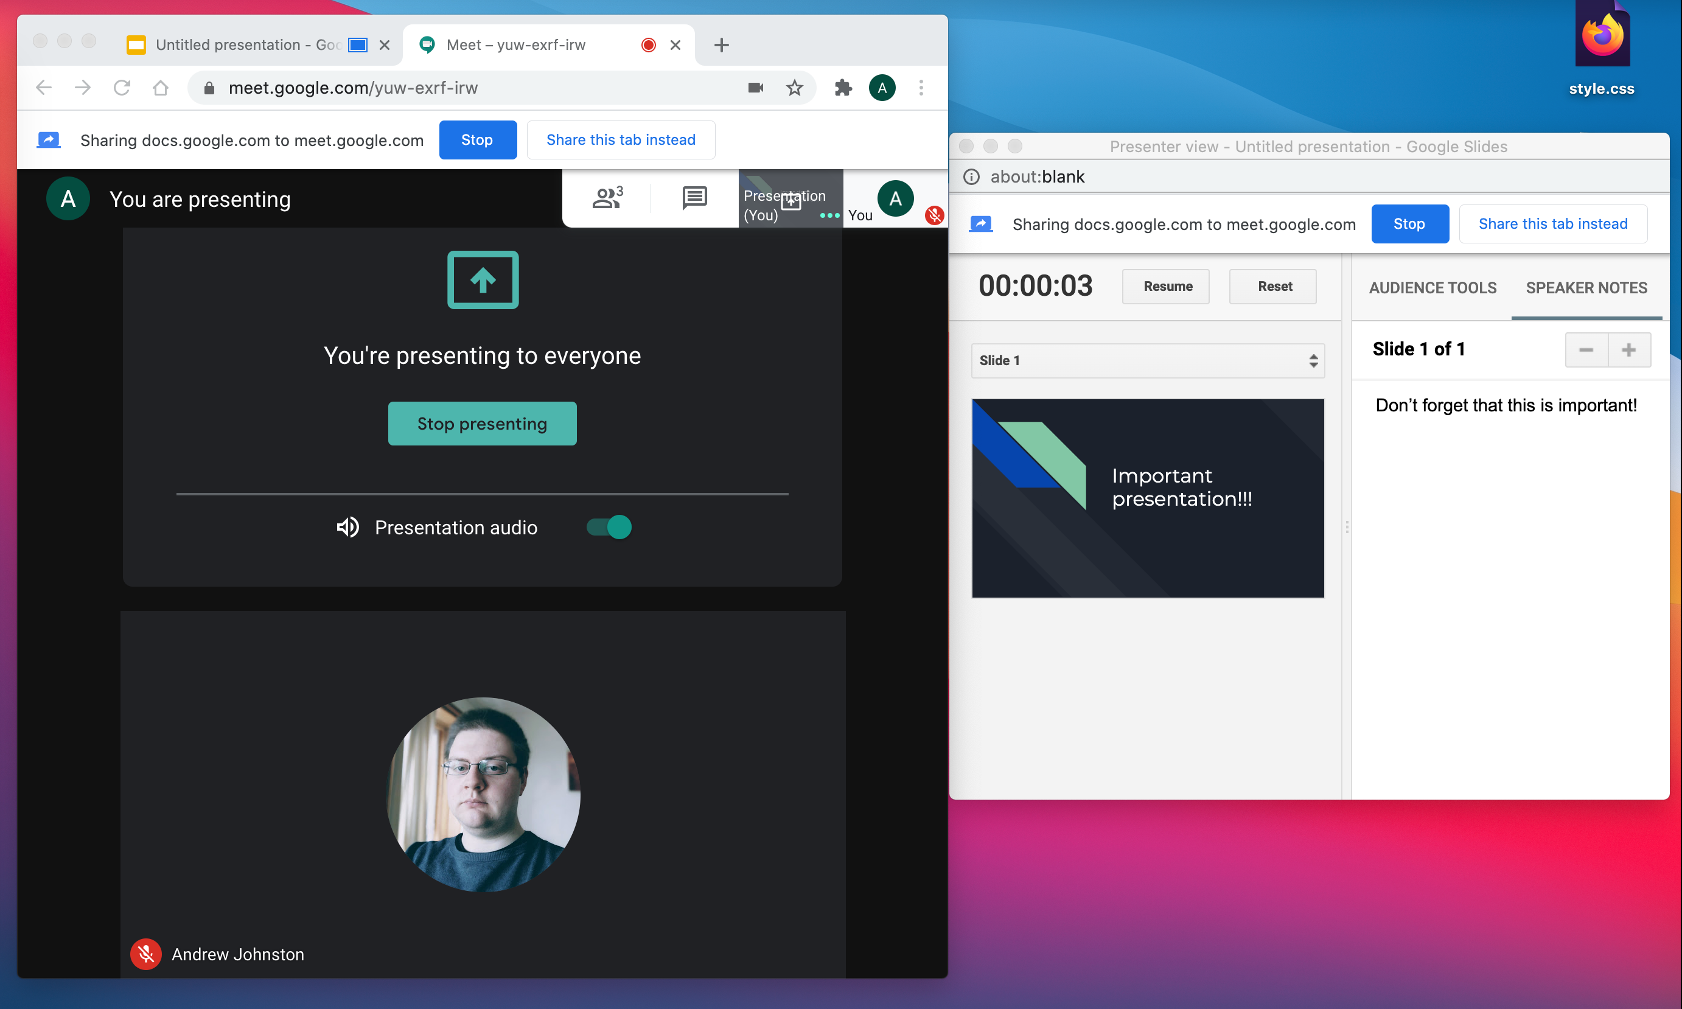Reload the Meet page
Image resolution: width=1682 pixels, height=1009 pixels.
click(122, 87)
